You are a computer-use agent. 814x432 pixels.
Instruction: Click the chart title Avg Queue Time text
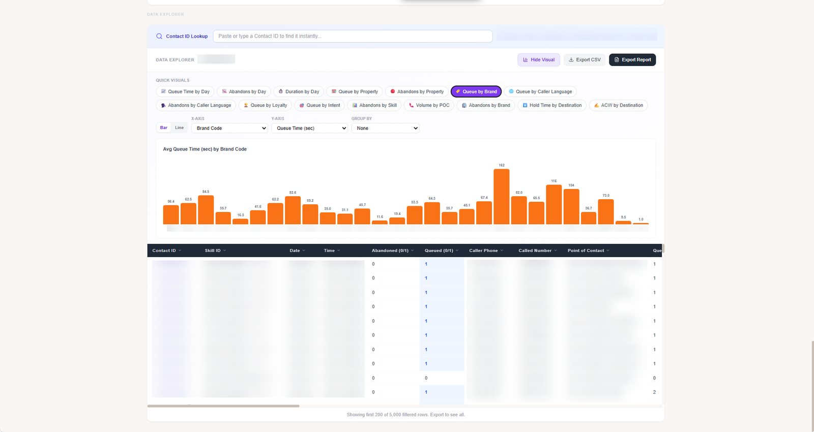pos(205,149)
